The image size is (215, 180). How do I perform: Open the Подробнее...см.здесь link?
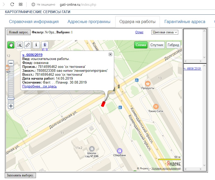pyautogui.click(x=39, y=86)
